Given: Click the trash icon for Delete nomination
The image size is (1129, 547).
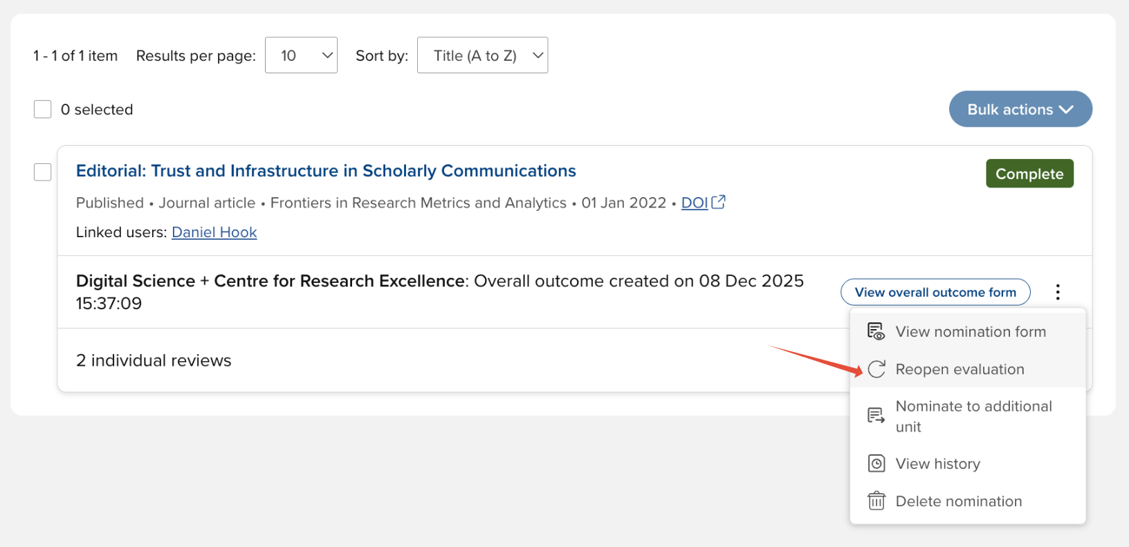Looking at the screenshot, I should click(x=876, y=501).
